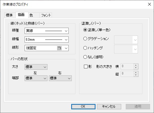Image resolution: width=154 pixels, height=113 pixels.
Task: Switch to the 標準 tab
Action: 10,15
